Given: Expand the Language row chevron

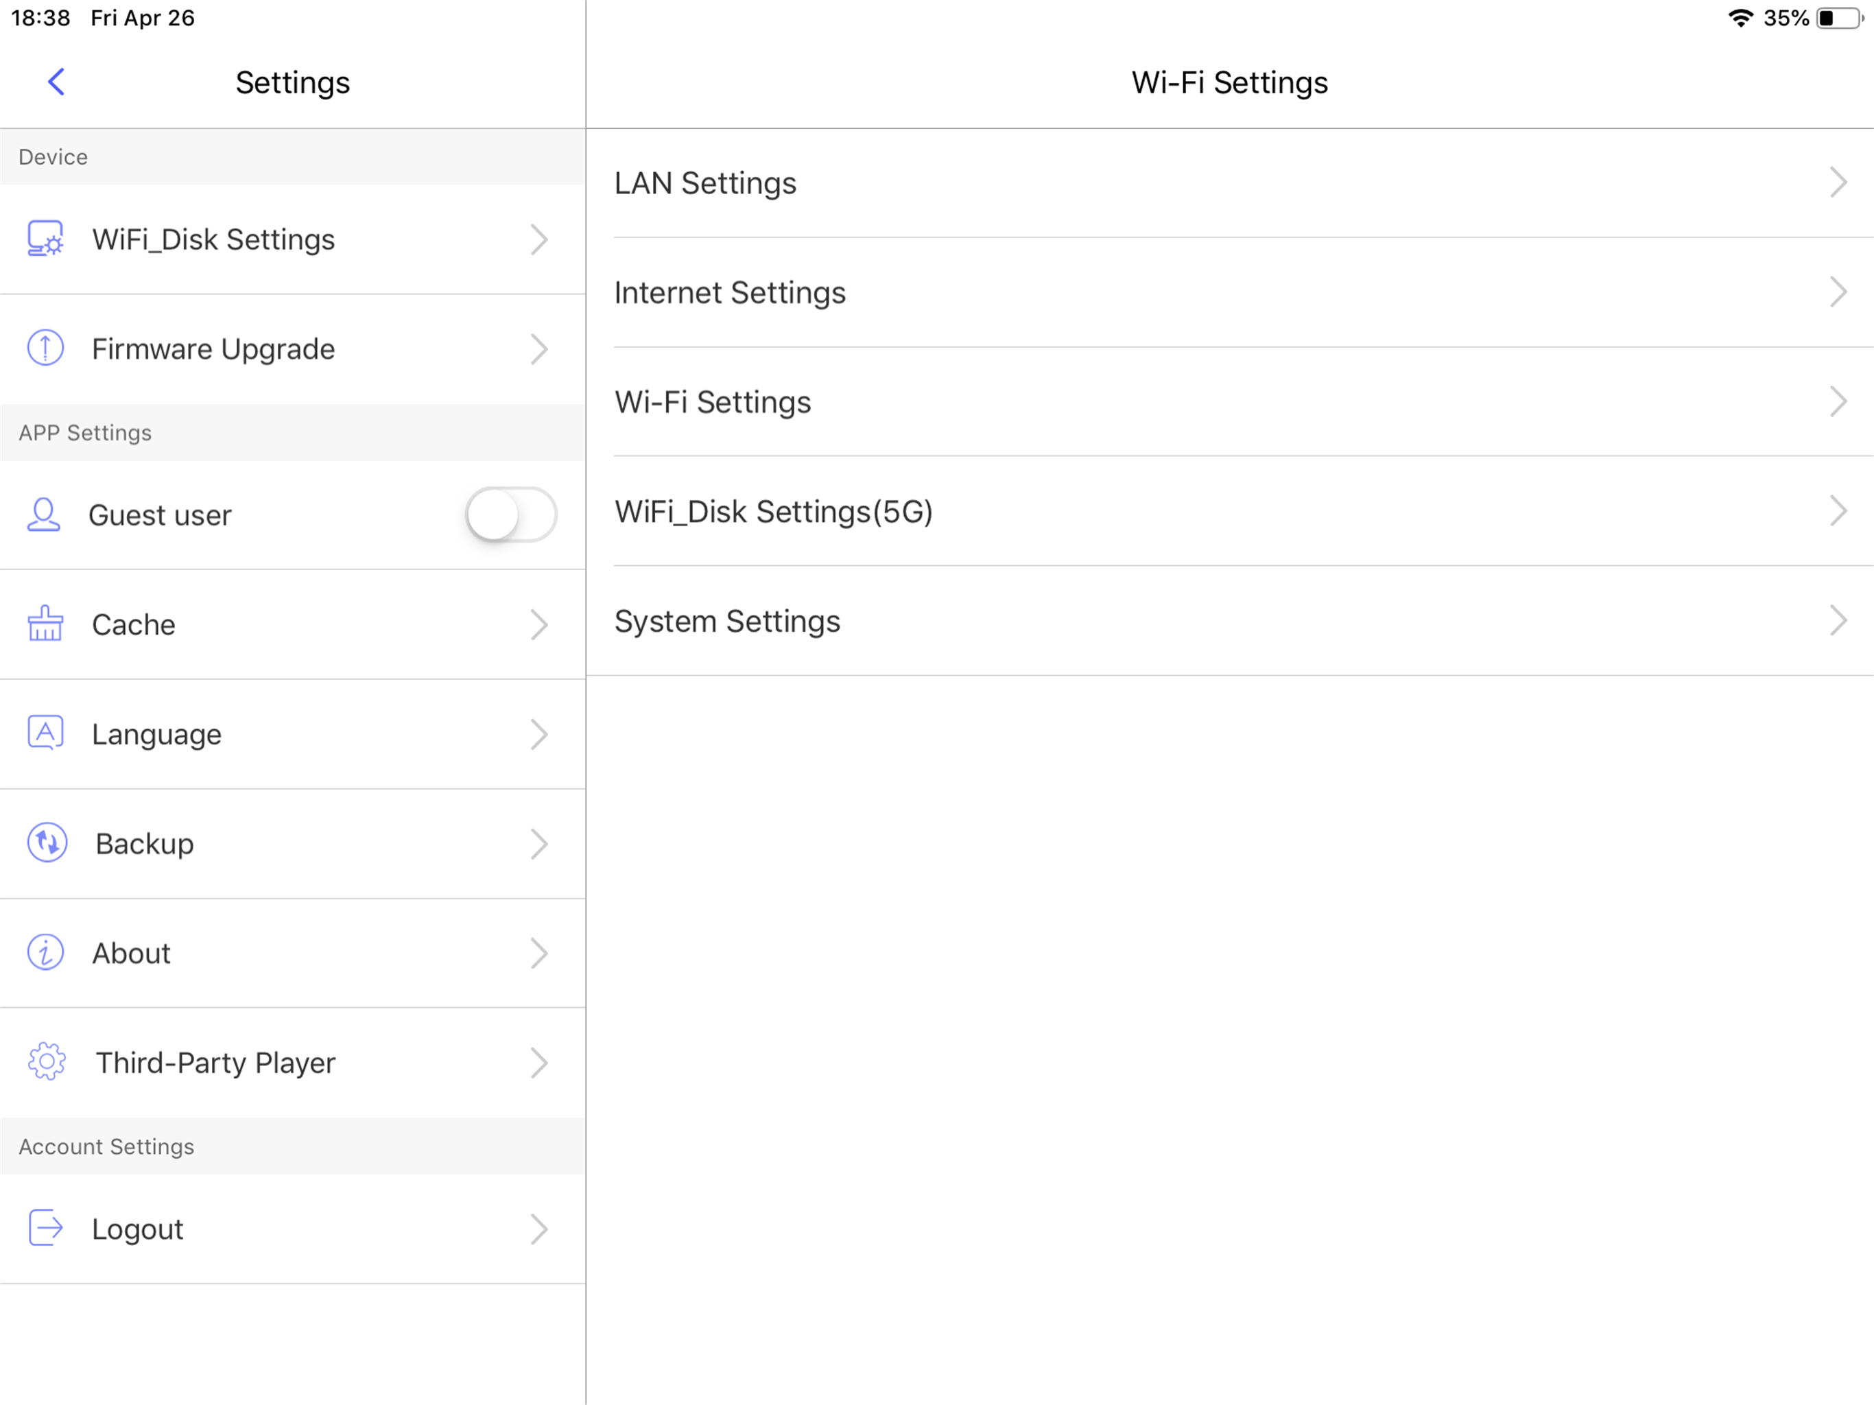Looking at the screenshot, I should point(539,735).
